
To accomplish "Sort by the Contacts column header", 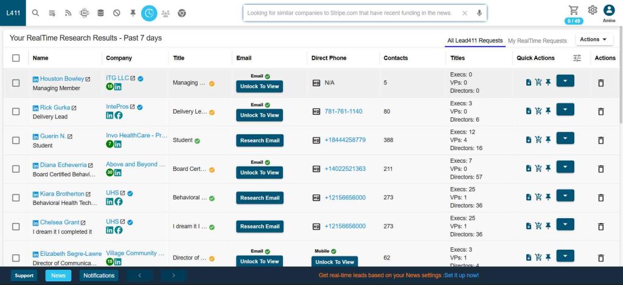I will [x=395, y=58].
